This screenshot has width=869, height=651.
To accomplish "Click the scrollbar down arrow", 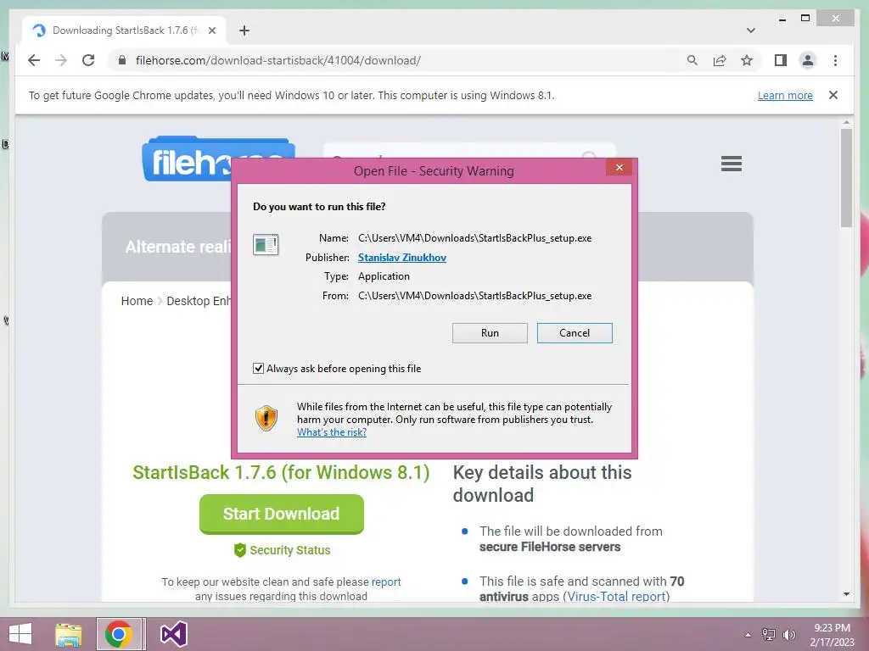I will pos(846,594).
